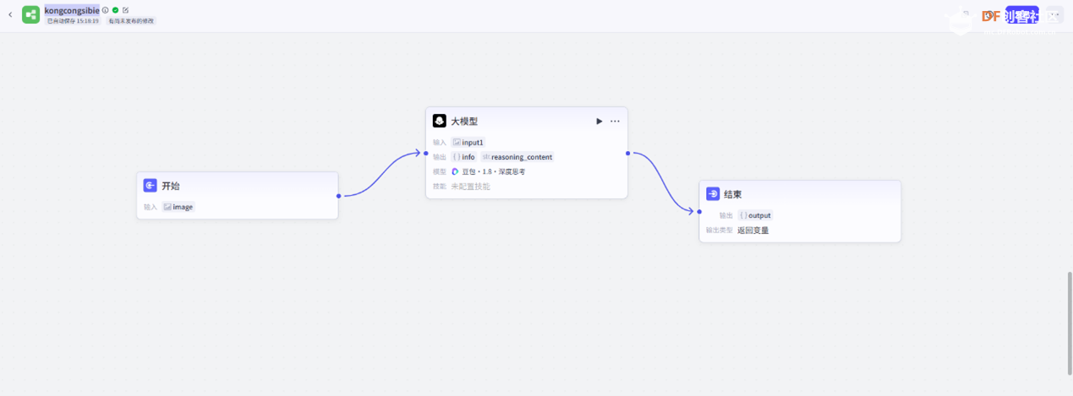Click the purple publish button in header
This screenshot has height=396, width=1073.
click(1021, 15)
